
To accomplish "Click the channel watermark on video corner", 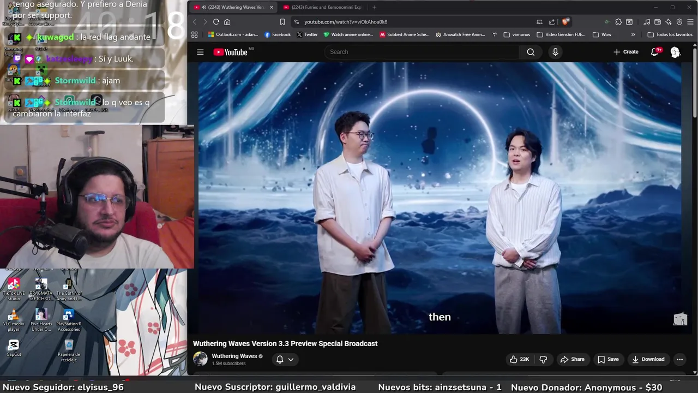I will [x=679, y=320].
